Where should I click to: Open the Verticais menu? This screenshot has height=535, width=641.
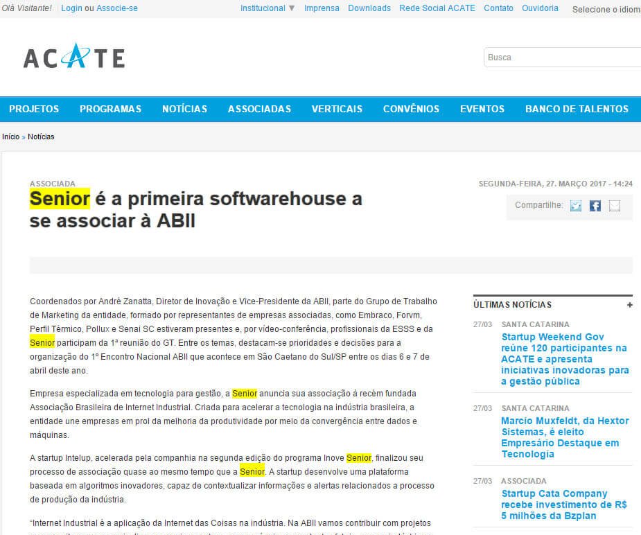click(337, 109)
